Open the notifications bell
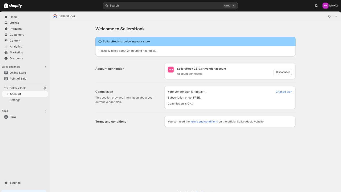Screen dimensions: 341x192 click(316, 6)
